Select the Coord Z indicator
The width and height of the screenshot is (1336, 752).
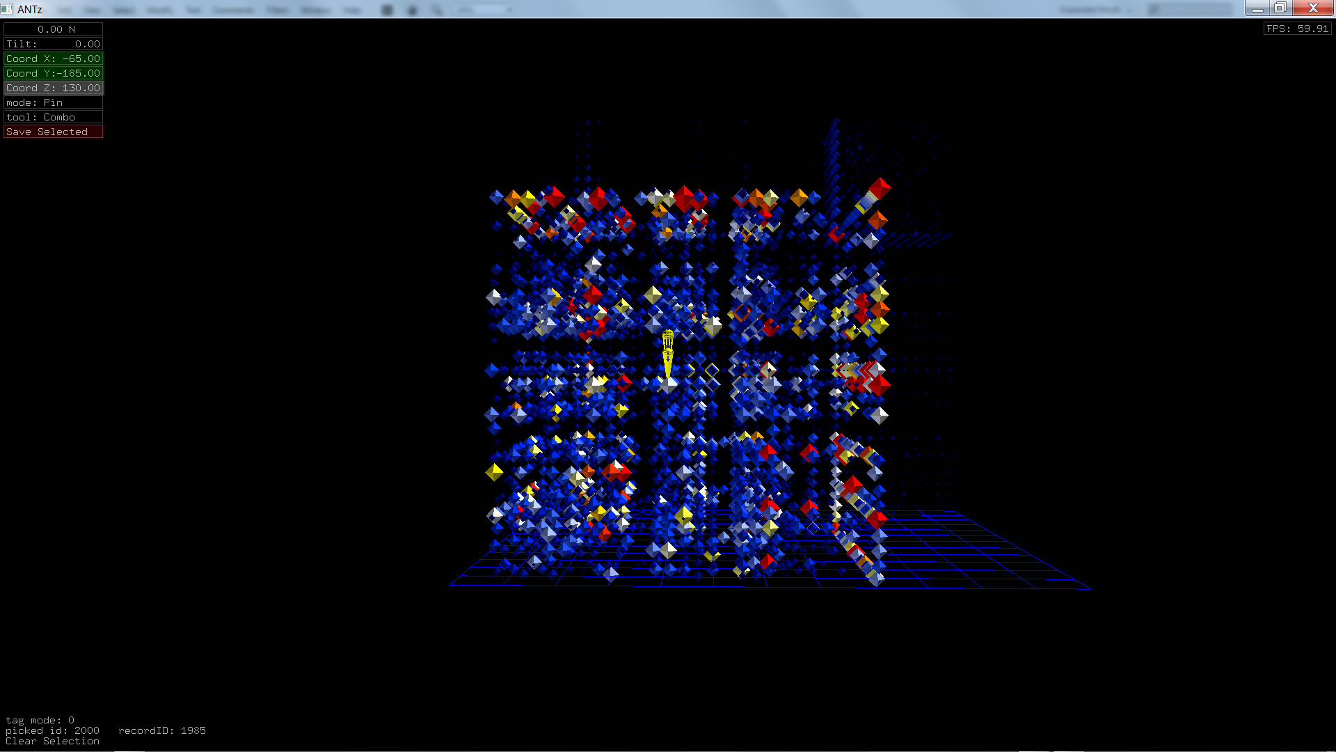pyautogui.click(x=53, y=88)
